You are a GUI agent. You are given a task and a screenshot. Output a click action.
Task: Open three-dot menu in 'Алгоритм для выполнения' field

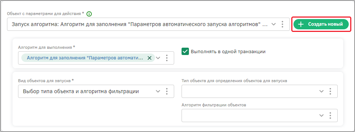point(167,58)
